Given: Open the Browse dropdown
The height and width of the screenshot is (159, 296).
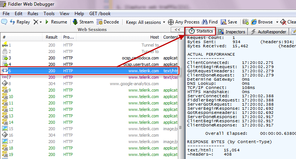Looking at the screenshot, I should [265, 22].
